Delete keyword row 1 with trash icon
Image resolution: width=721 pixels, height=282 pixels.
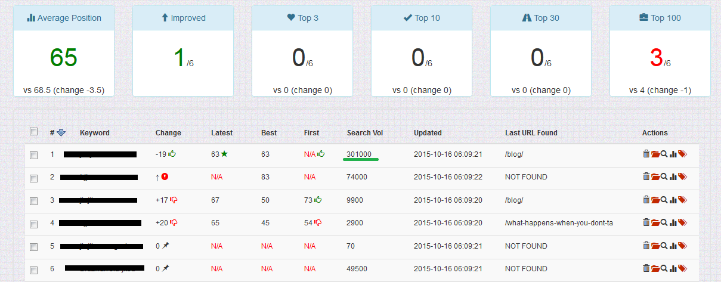tap(646, 154)
